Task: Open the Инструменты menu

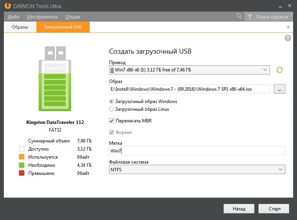Action: [42, 17]
